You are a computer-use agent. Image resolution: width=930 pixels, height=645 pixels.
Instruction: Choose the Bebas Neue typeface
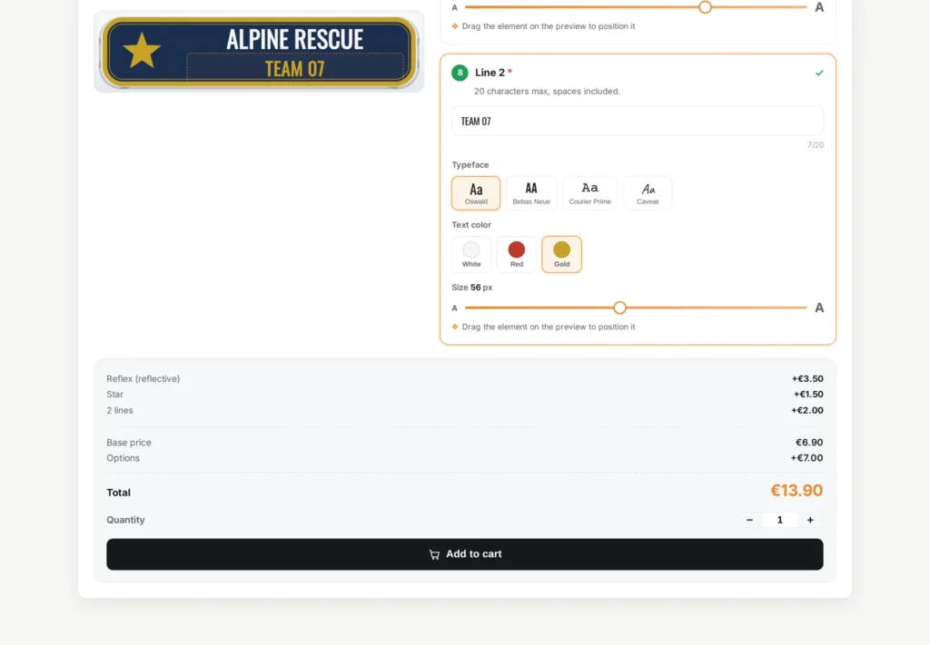(x=531, y=193)
